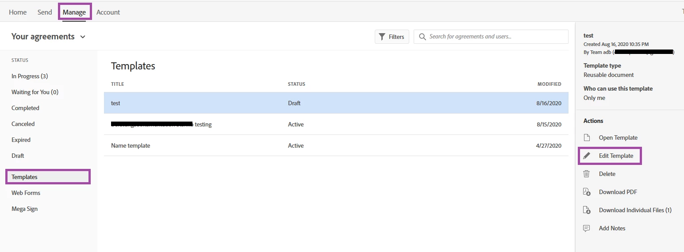Show Waiting for You (0) agreements
This screenshot has width=684, height=252.
click(x=35, y=92)
